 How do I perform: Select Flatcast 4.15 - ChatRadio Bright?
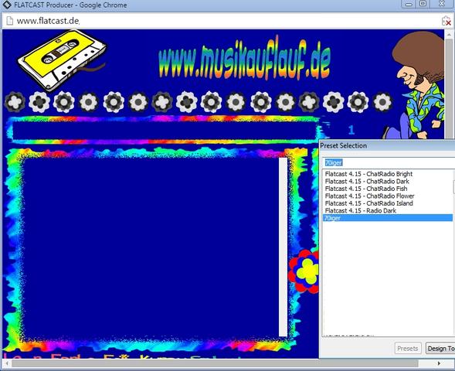coord(368,174)
